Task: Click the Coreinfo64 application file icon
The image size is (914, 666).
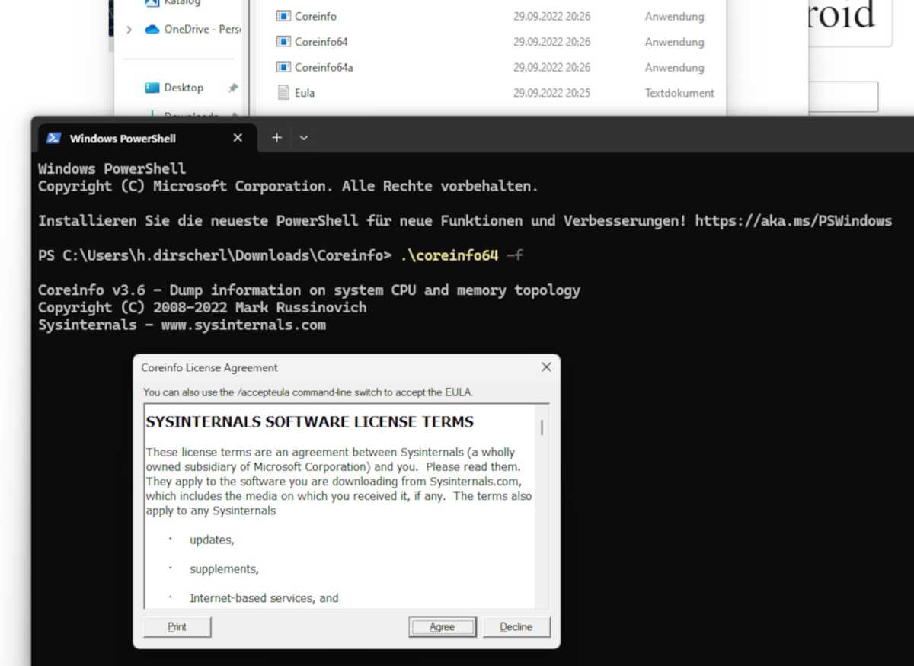Action: pos(283,42)
